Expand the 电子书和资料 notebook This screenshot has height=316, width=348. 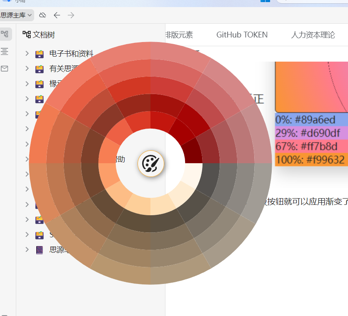pyautogui.click(x=27, y=54)
